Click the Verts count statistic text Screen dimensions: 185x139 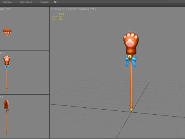[57, 19]
